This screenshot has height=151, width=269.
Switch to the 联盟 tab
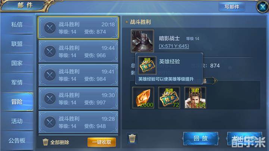click(17, 44)
